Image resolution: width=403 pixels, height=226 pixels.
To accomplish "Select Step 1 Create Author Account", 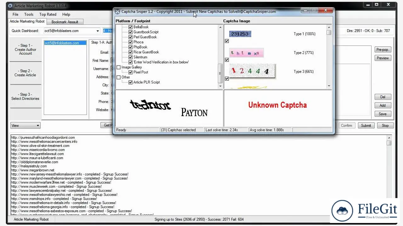I will click(26, 50).
